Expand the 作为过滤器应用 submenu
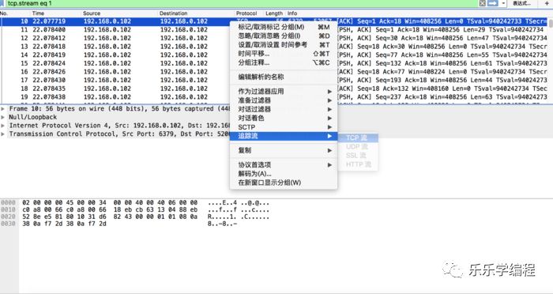This screenshot has width=553, height=294. [x=284, y=91]
